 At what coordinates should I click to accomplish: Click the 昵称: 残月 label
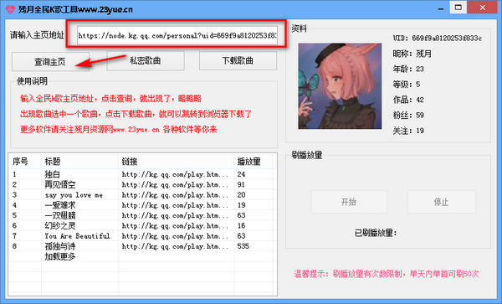point(412,54)
